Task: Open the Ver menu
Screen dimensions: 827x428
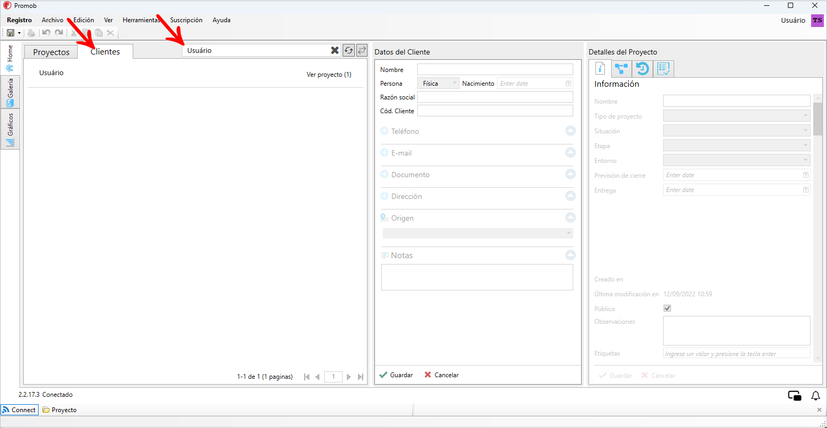Action: (x=108, y=20)
